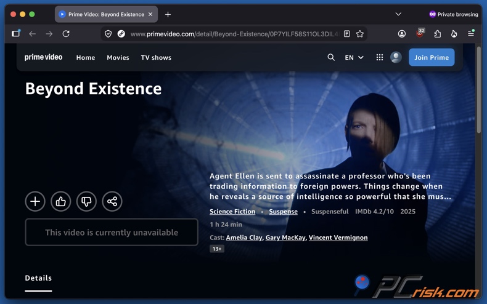Click the Private browsing indicator

(x=454, y=14)
